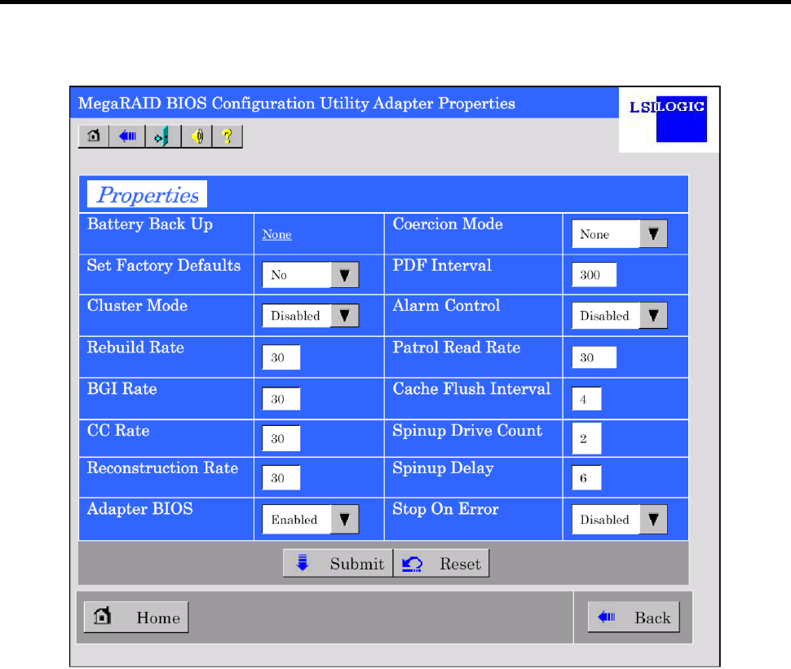This screenshot has height=669, width=791.
Task: Expand the Stop On Error dropdown
Action: click(x=619, y=519)
